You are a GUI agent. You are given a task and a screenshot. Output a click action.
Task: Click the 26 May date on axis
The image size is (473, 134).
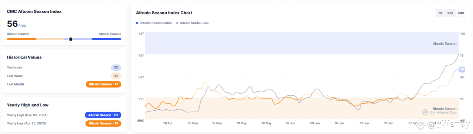[266, 123]
